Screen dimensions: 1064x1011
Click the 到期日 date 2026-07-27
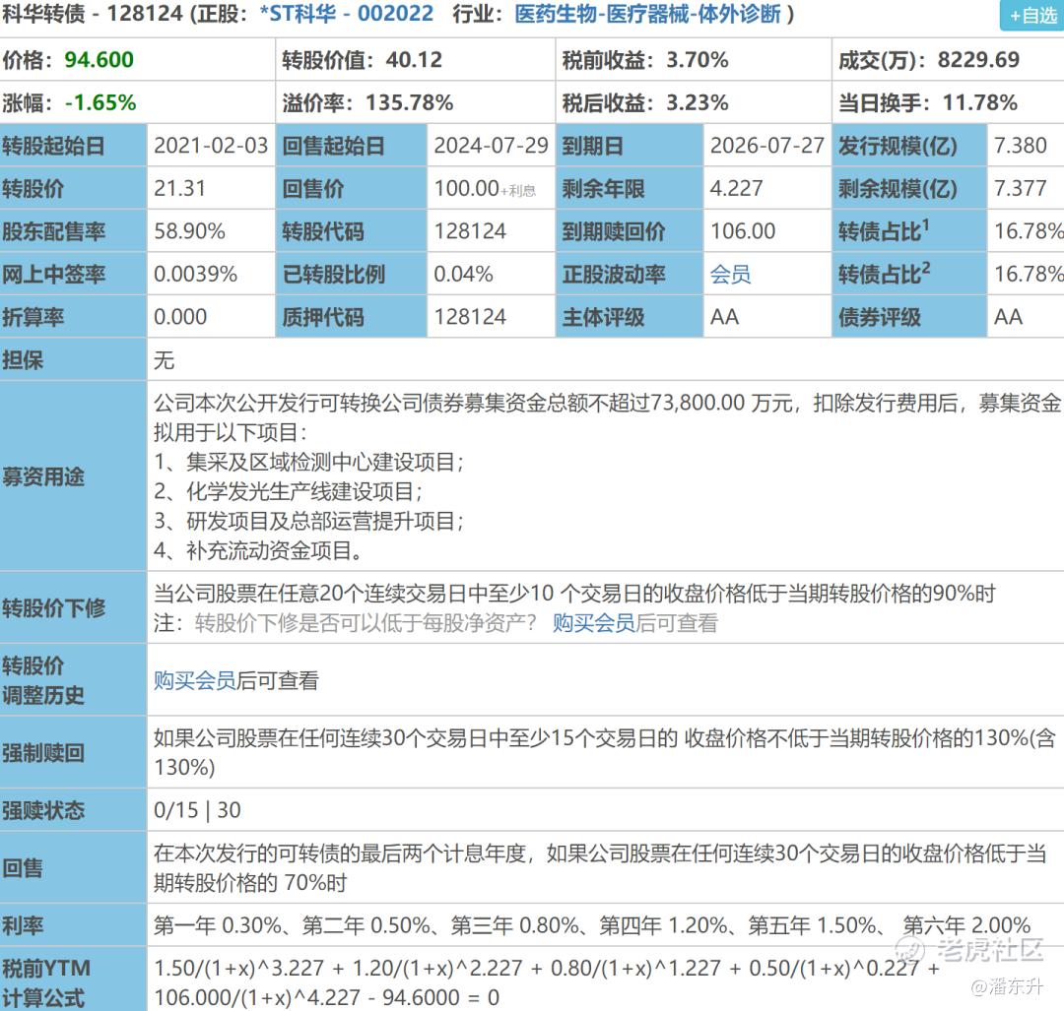coord(766,145)
